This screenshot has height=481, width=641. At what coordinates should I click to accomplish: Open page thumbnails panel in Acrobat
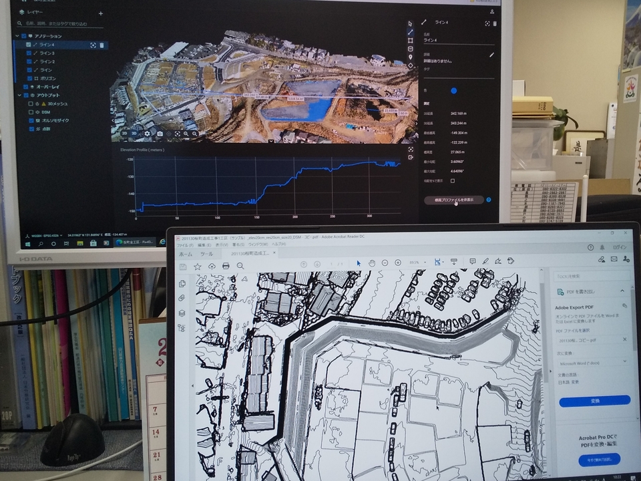pyautogui.click(x=182, y=283)
